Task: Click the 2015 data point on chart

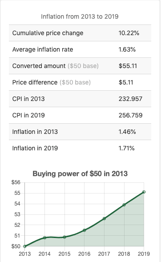Action: [64, 237]
